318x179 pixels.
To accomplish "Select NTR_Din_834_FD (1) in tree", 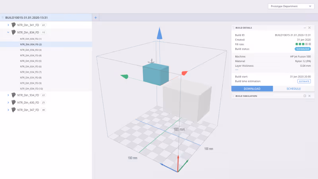I will [31, 39].
